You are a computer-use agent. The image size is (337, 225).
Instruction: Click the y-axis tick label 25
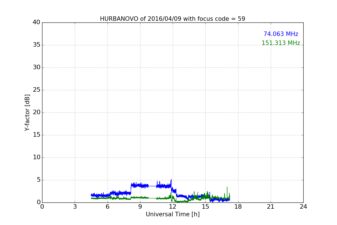[x=37, y=90]
